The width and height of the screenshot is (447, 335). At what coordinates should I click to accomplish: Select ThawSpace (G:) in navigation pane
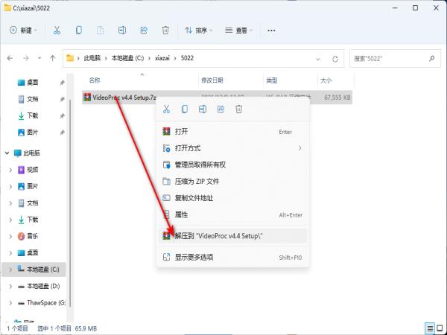(x=42, y=302)
